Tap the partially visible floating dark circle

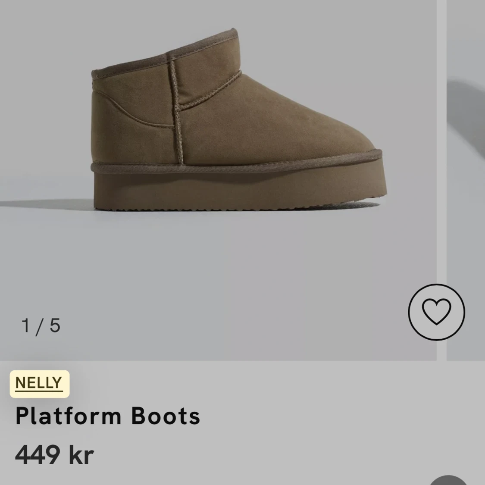(x=448, y=480)
